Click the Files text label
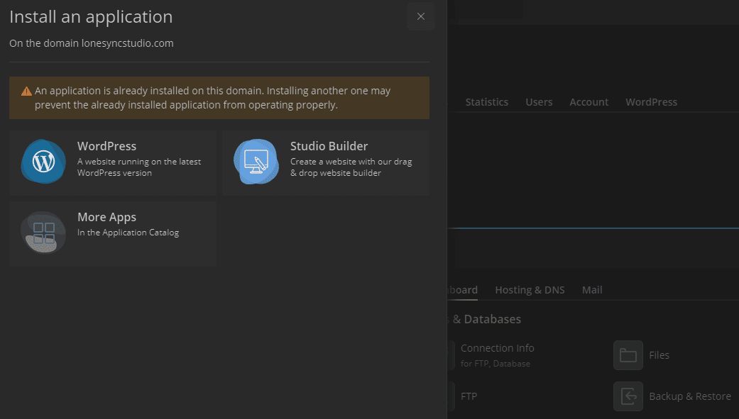 [x=659, y=355]
